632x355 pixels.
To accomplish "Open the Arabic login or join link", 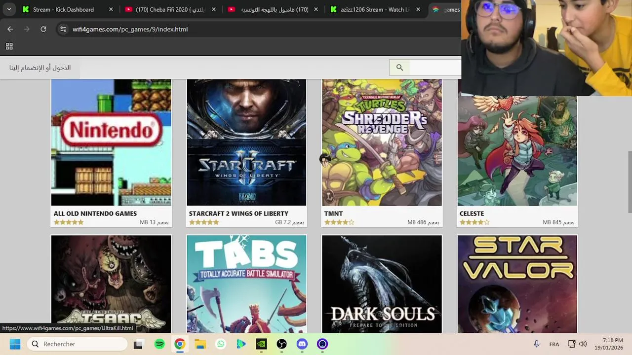I will [x=40, y=68].
